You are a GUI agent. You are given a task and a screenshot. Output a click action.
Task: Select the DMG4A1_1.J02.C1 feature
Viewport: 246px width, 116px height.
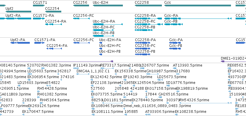click(83, 74)
